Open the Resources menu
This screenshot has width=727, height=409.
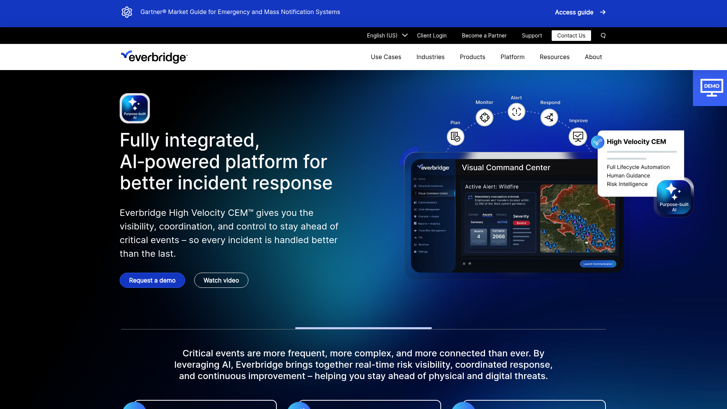tap(554, 57)
